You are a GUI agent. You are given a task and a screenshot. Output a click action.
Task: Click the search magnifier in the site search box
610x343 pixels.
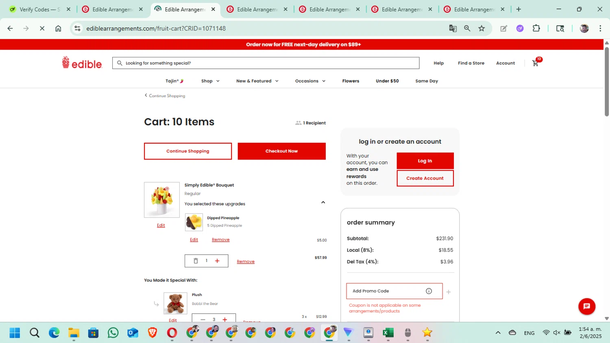(x=120, y=63)
